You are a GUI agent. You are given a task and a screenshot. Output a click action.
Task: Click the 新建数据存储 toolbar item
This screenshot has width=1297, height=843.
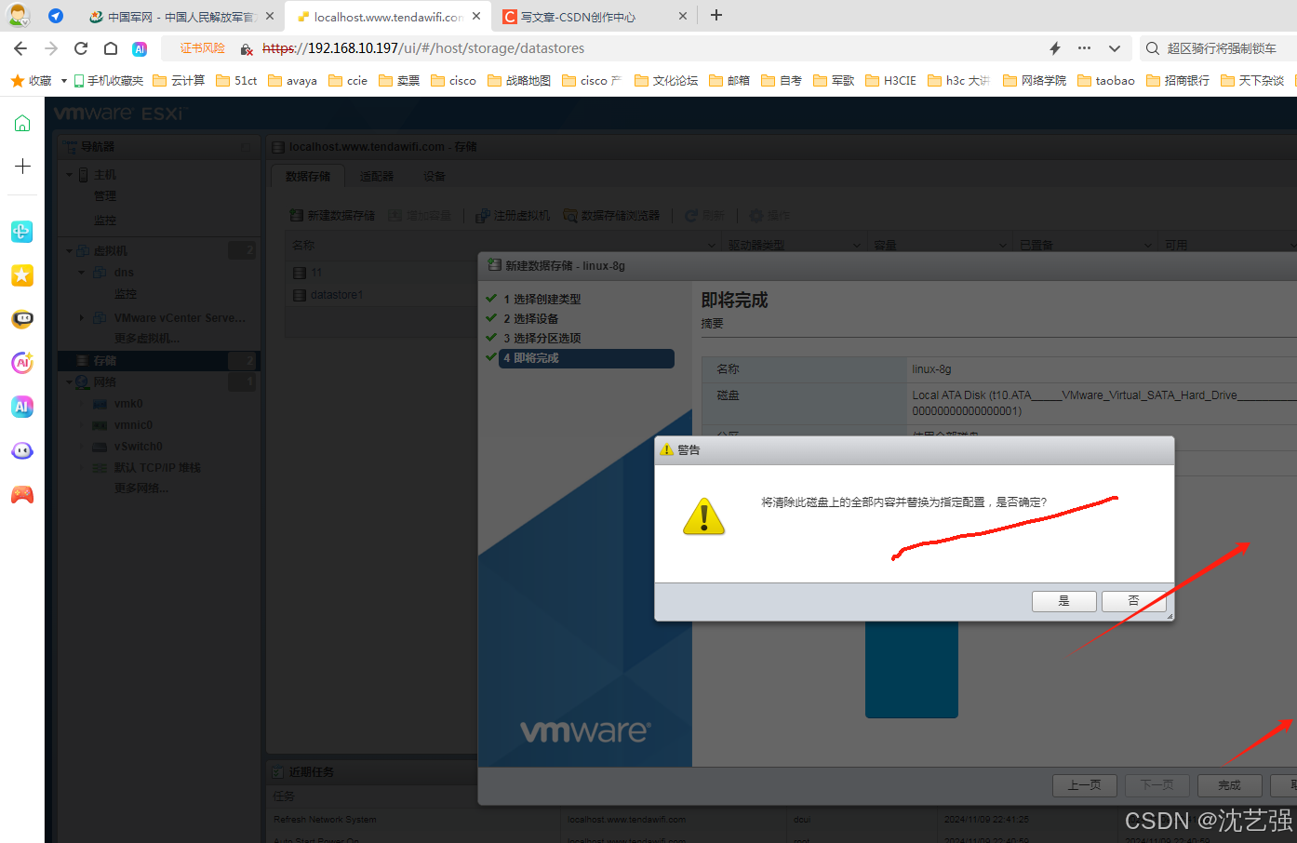pos(332,215)
